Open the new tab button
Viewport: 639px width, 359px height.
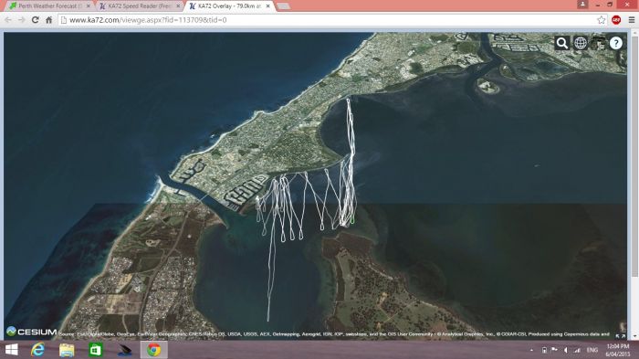283,6
